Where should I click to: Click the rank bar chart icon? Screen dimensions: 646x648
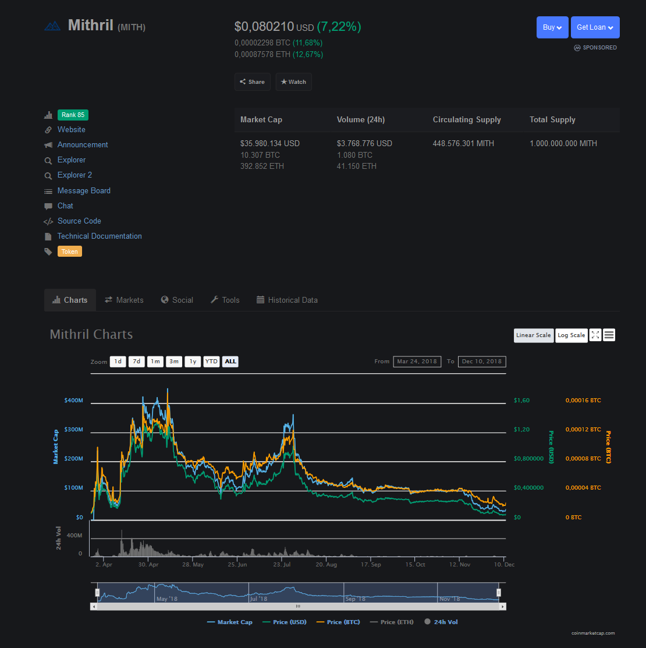48,115
